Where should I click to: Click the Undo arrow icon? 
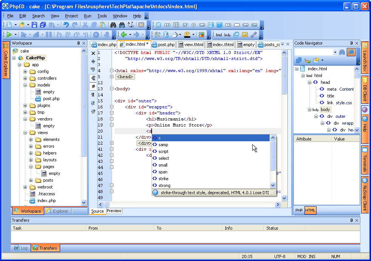coord(66,25)
